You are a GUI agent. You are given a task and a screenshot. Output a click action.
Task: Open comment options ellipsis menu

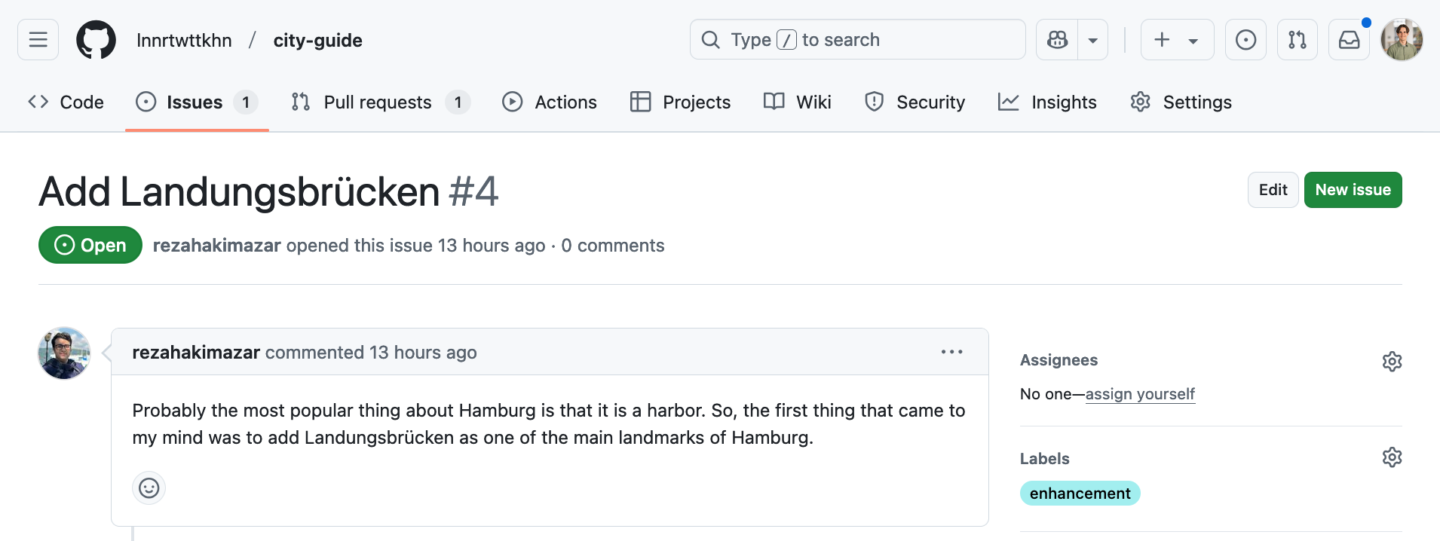(x=951, y=352)
